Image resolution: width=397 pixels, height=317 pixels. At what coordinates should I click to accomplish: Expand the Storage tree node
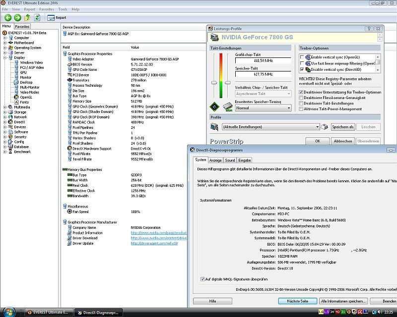pyautogui.click(x=5, y=112)
